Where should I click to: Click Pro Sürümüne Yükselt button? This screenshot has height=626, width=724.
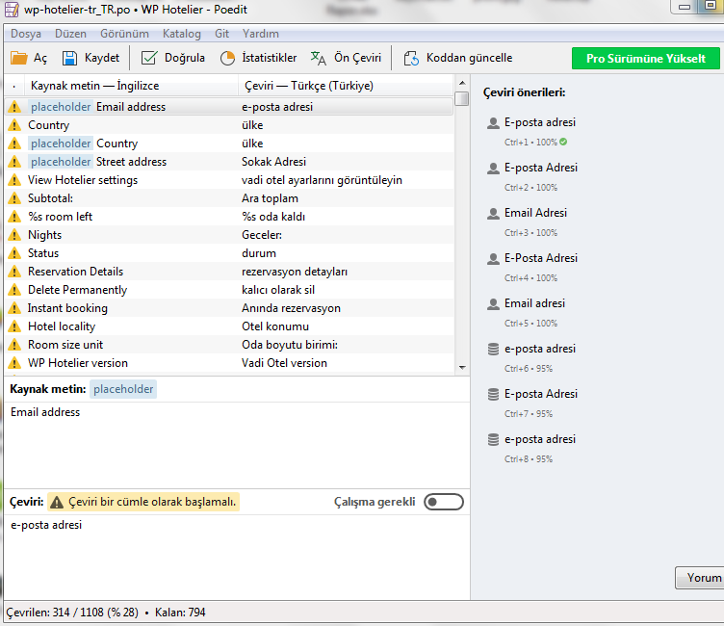[x=645, y=59]
